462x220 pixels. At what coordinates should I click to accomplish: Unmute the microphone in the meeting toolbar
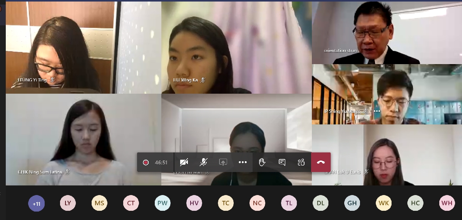tap(204, 162)
